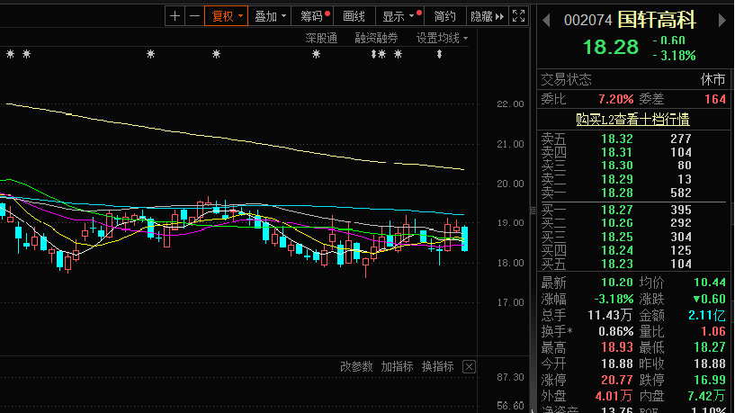
Task: Select 卖二 price 18.29
Action: pyautogui.click(x=617, y=179)
